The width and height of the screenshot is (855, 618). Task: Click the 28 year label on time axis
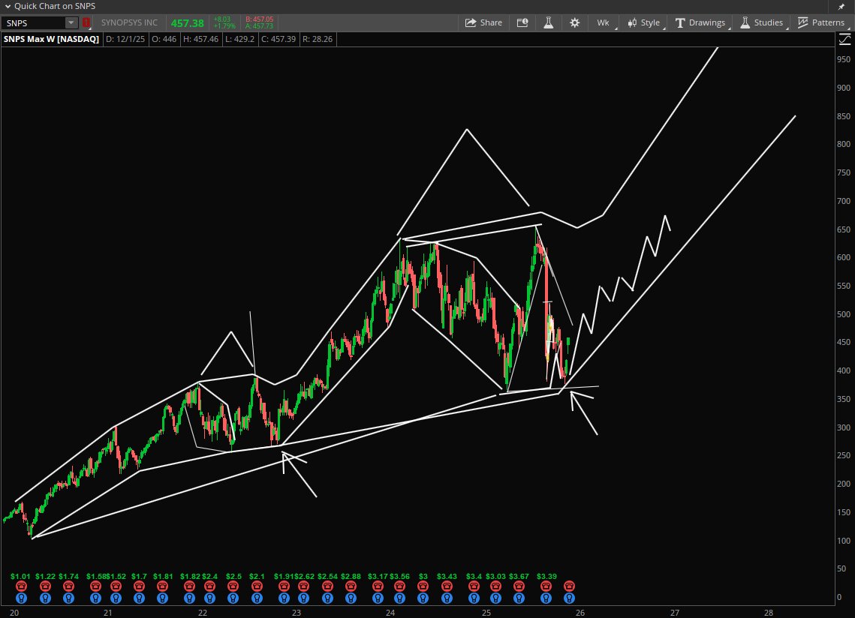point(769,613)
